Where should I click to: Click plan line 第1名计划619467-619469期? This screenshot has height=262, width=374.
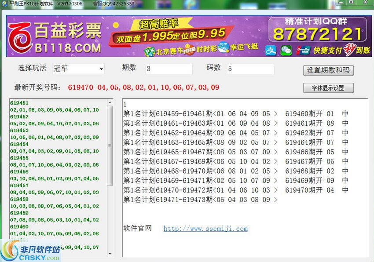pos(236,161)
